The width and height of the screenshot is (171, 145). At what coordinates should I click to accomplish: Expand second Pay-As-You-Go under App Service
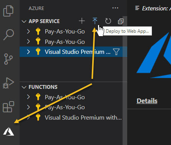[28, 42]
